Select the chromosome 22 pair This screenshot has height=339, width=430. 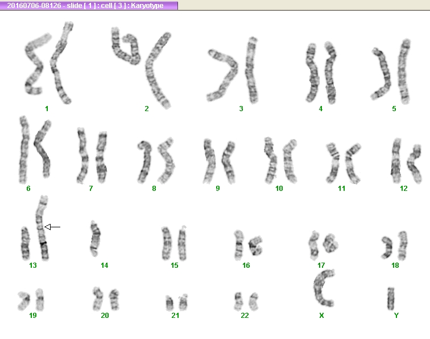coord(246,301)
